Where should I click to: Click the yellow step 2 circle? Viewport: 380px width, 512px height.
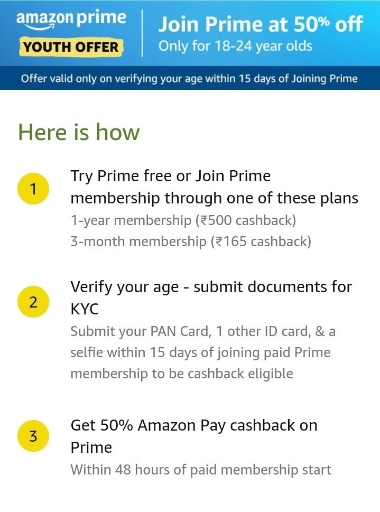pos(33,302)
